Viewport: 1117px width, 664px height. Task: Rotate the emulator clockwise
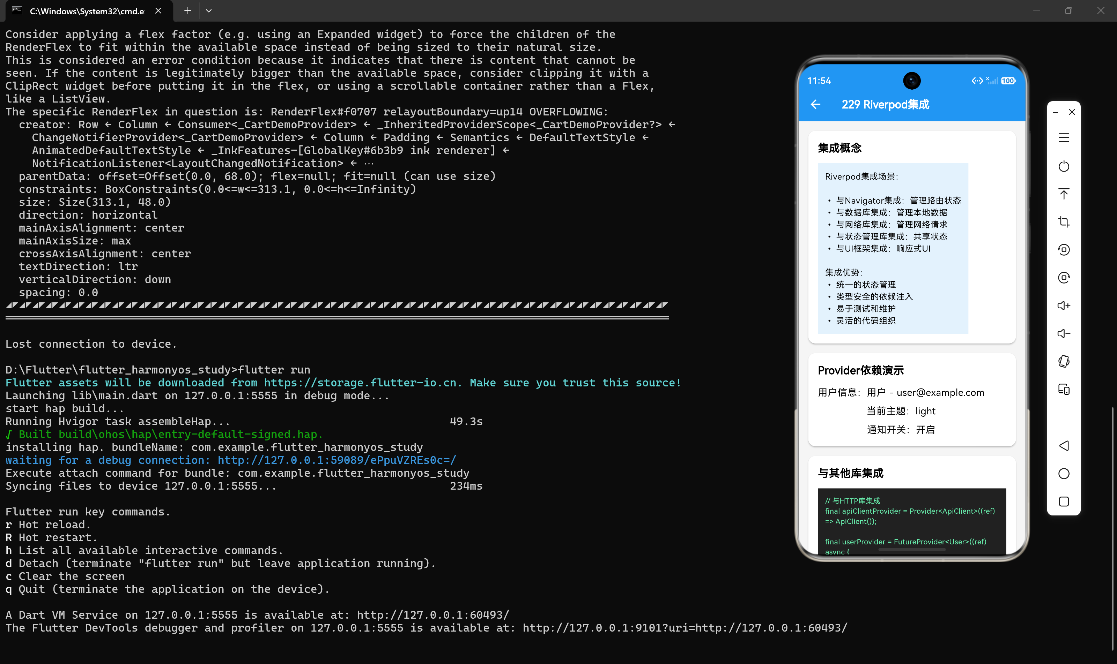tap(1064, 278)
